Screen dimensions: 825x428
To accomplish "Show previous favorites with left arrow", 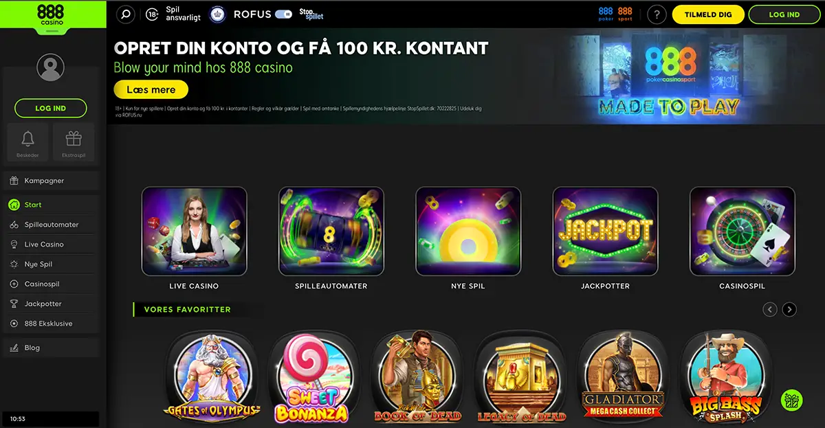I will [770, 310].
